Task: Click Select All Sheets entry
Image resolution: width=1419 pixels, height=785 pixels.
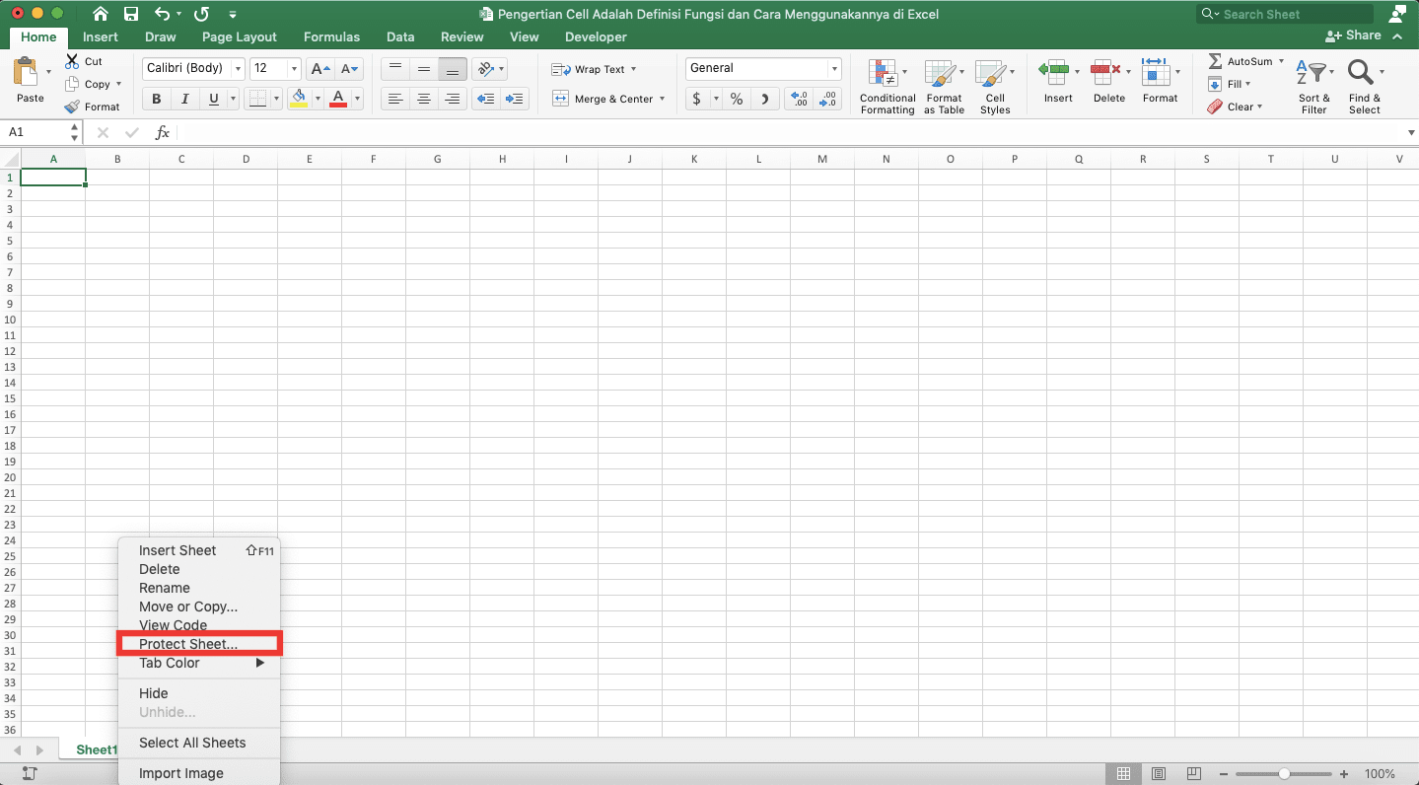Action: point(192,743)
